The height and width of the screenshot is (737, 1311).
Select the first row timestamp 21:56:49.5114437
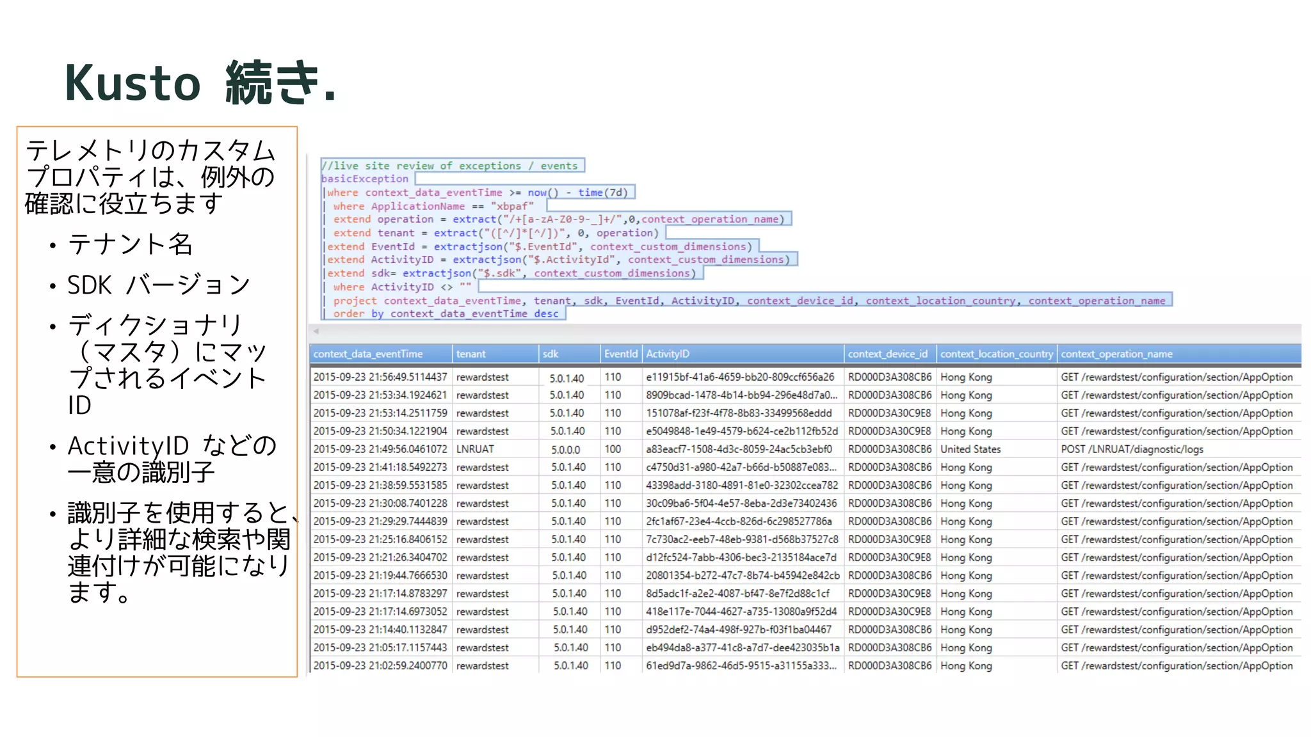click(x=380, y=377)
